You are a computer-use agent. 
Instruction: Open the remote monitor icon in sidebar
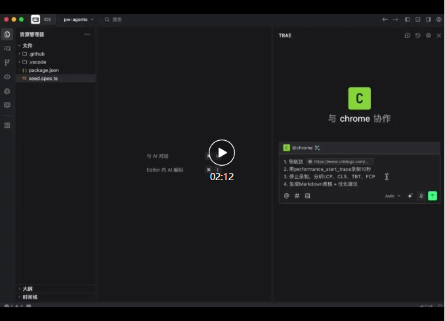pos(7,105)
